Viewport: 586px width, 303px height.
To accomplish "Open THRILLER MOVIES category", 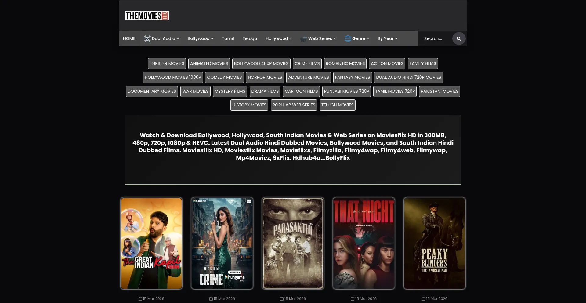I will (167, 63).
